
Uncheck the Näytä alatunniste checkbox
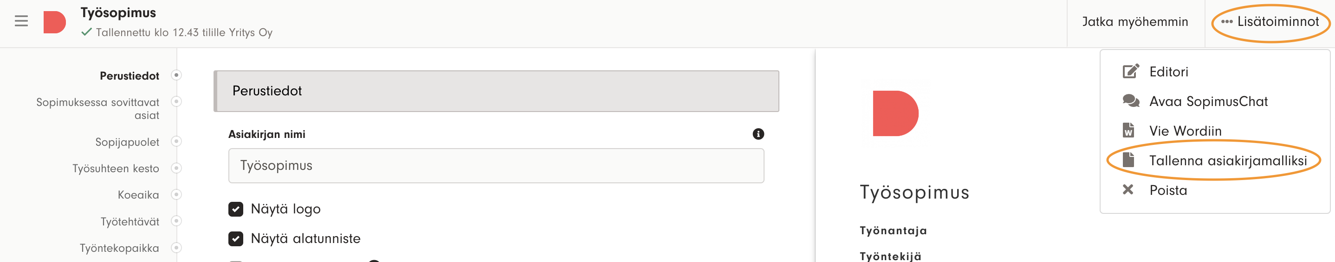[236, 239]
